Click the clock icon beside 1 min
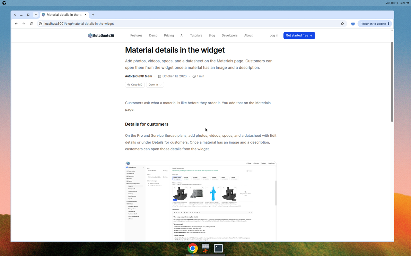The width and height of the screenshot is (411, 256). point(194,76)
